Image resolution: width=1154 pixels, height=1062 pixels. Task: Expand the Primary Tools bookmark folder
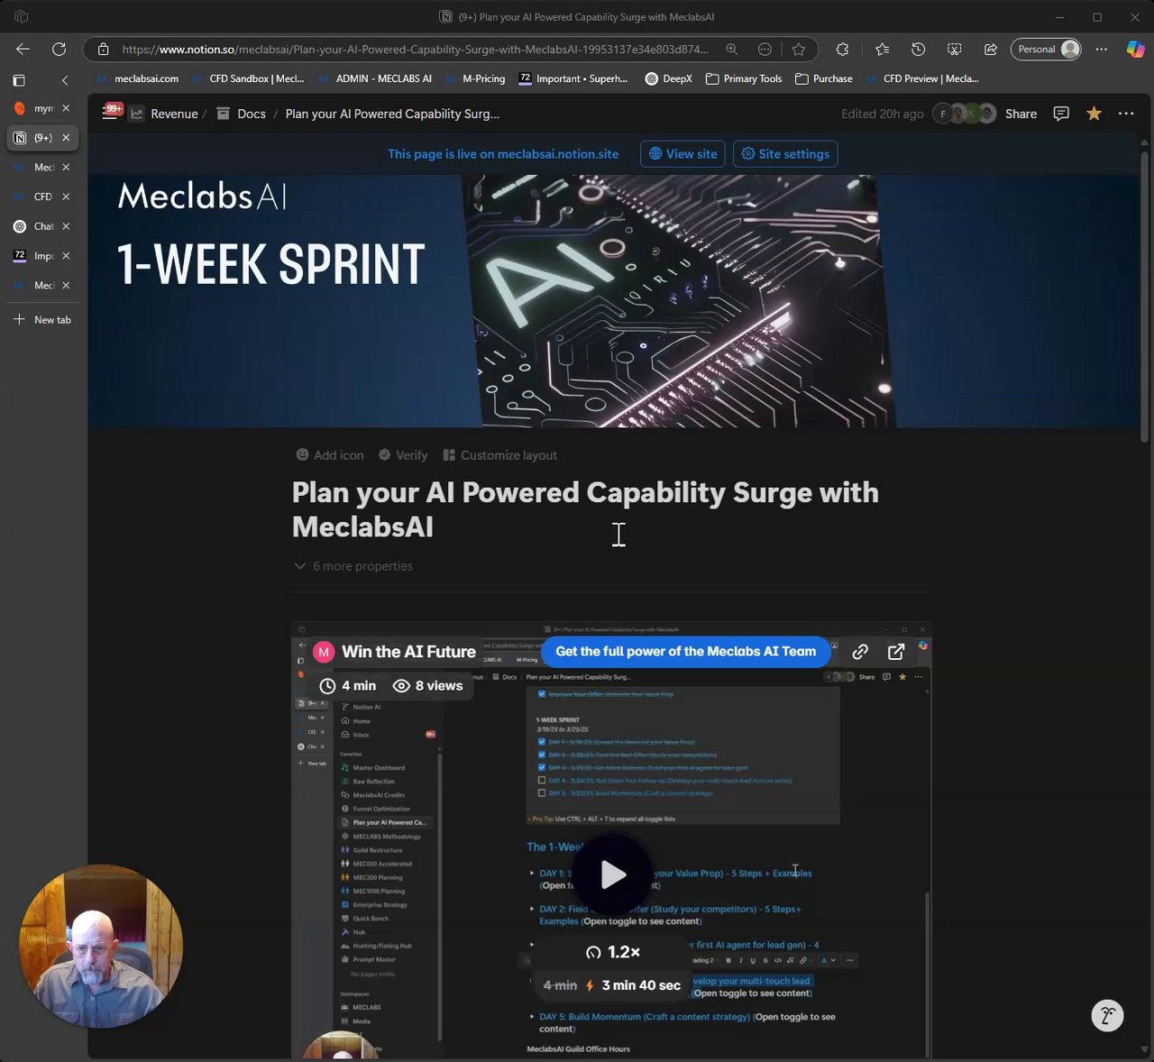744,79
